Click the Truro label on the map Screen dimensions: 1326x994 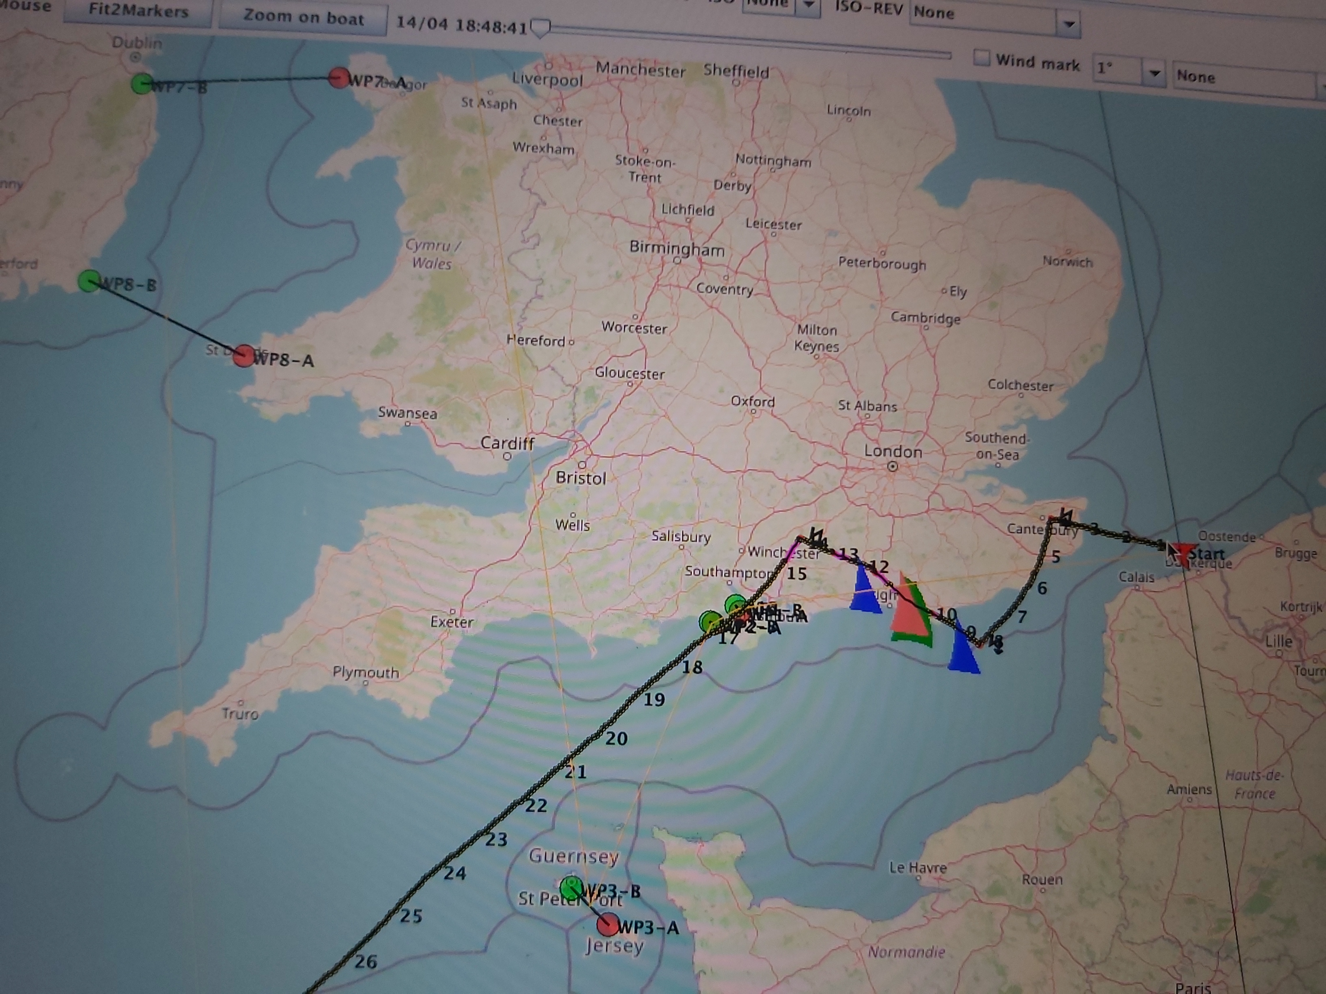point(240,714)
